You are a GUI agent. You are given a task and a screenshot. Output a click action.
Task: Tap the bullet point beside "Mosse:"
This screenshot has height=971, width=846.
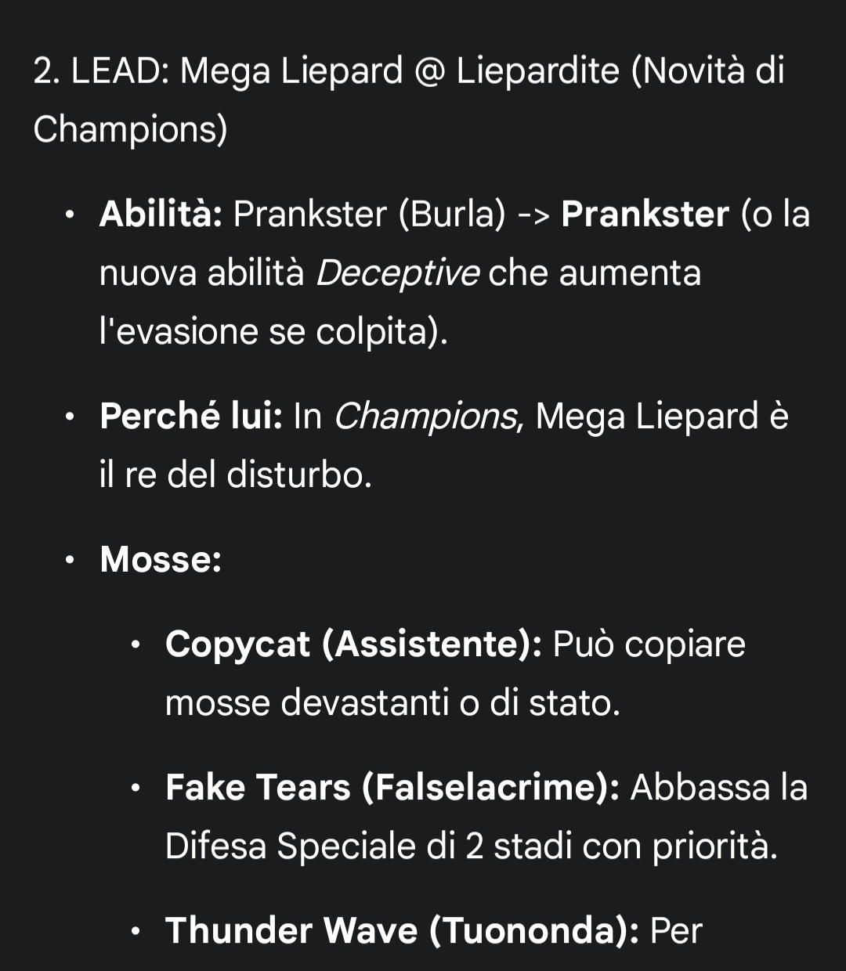click(x=71, y=560)
